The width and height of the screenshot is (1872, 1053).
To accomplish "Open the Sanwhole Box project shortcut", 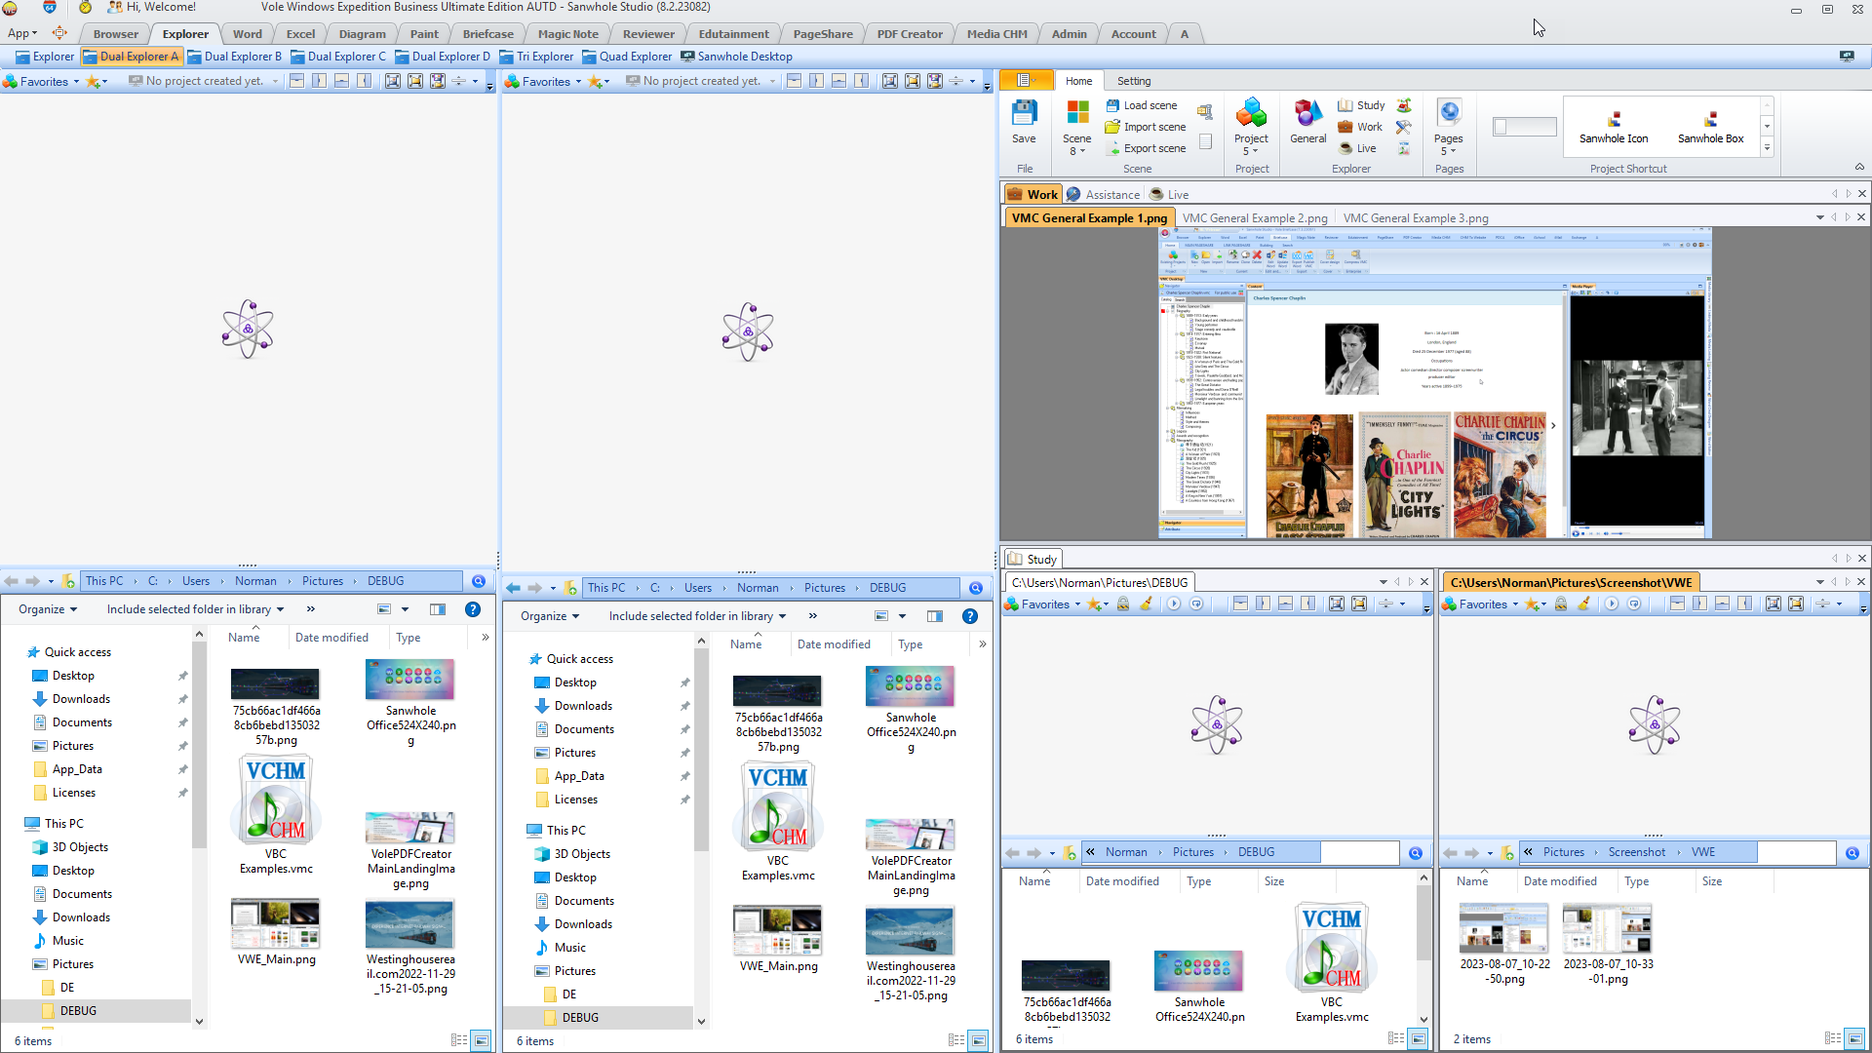I will [x=1710, y=128].
